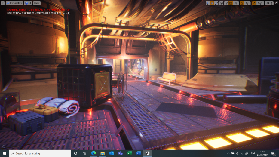
Task: Click the battery status tray icon
Action: tap(233, 153)
